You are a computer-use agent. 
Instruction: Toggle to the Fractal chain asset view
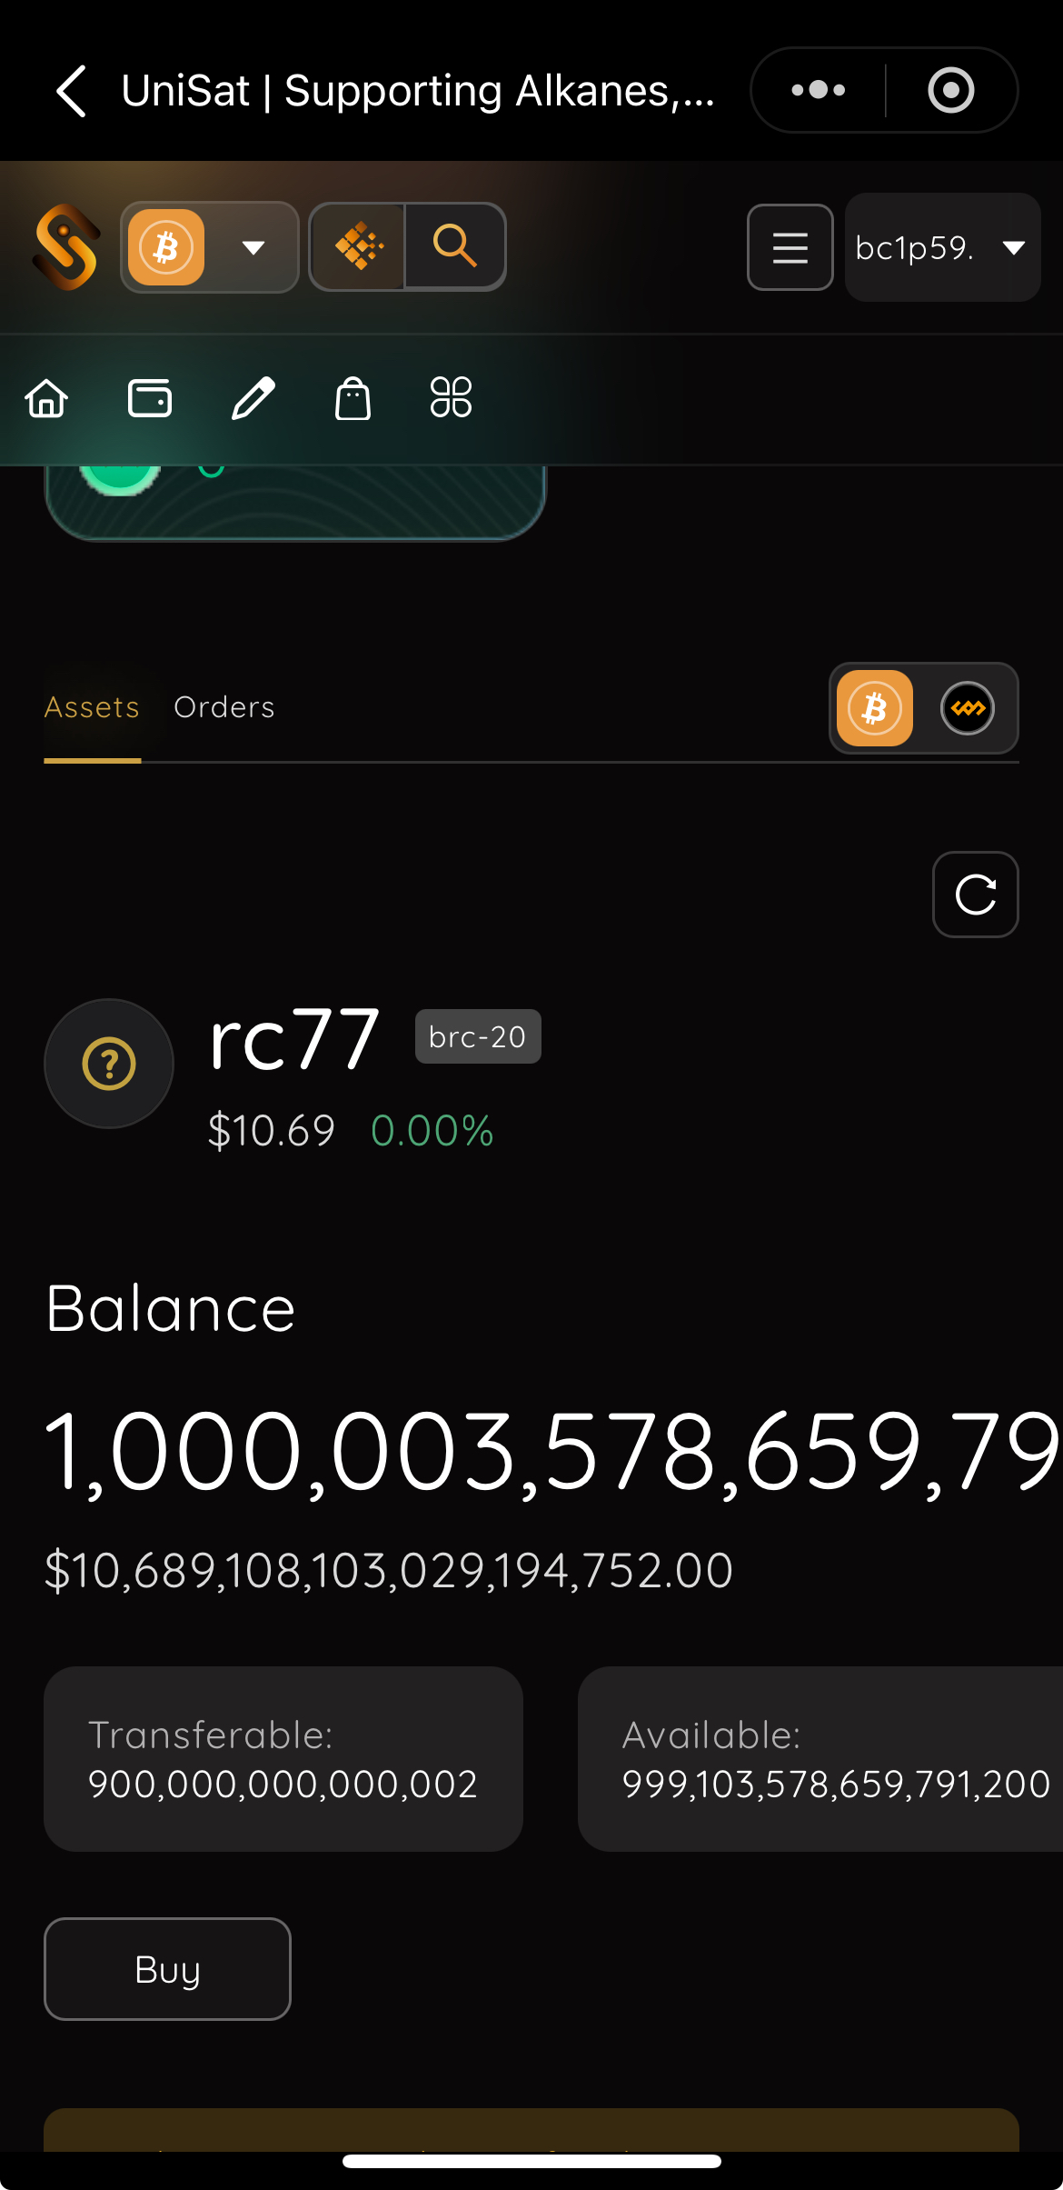point(968,708)
